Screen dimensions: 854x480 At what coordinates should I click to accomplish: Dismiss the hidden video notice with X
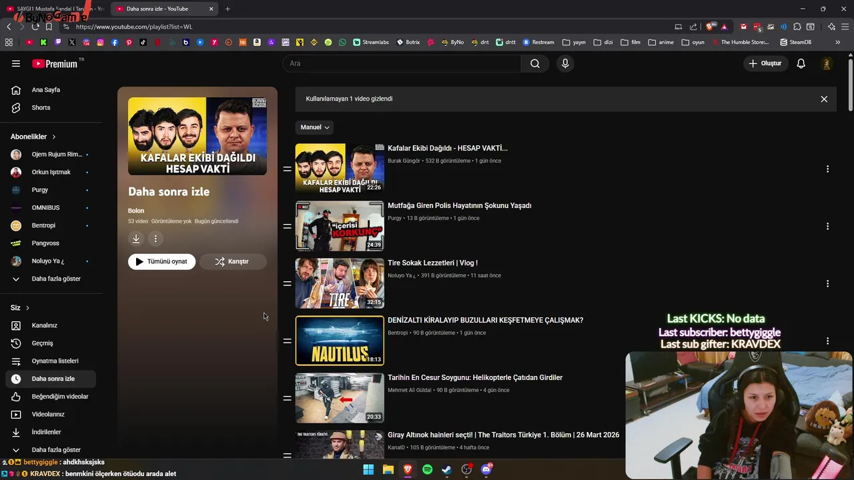(824, 99)
